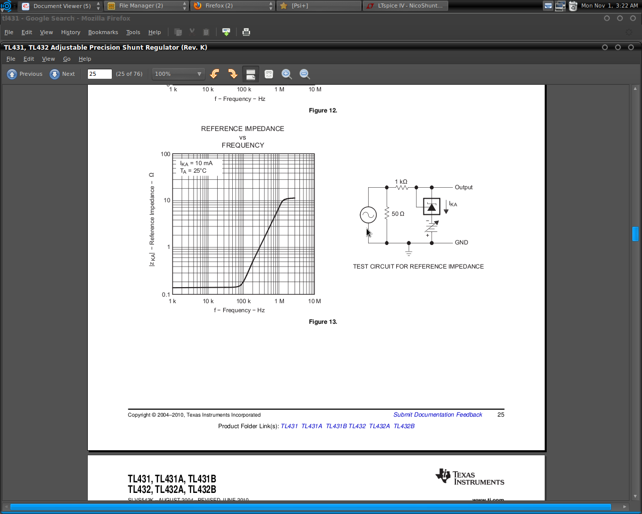Click the Texas Instruments logo

click(x=469, y=477)
